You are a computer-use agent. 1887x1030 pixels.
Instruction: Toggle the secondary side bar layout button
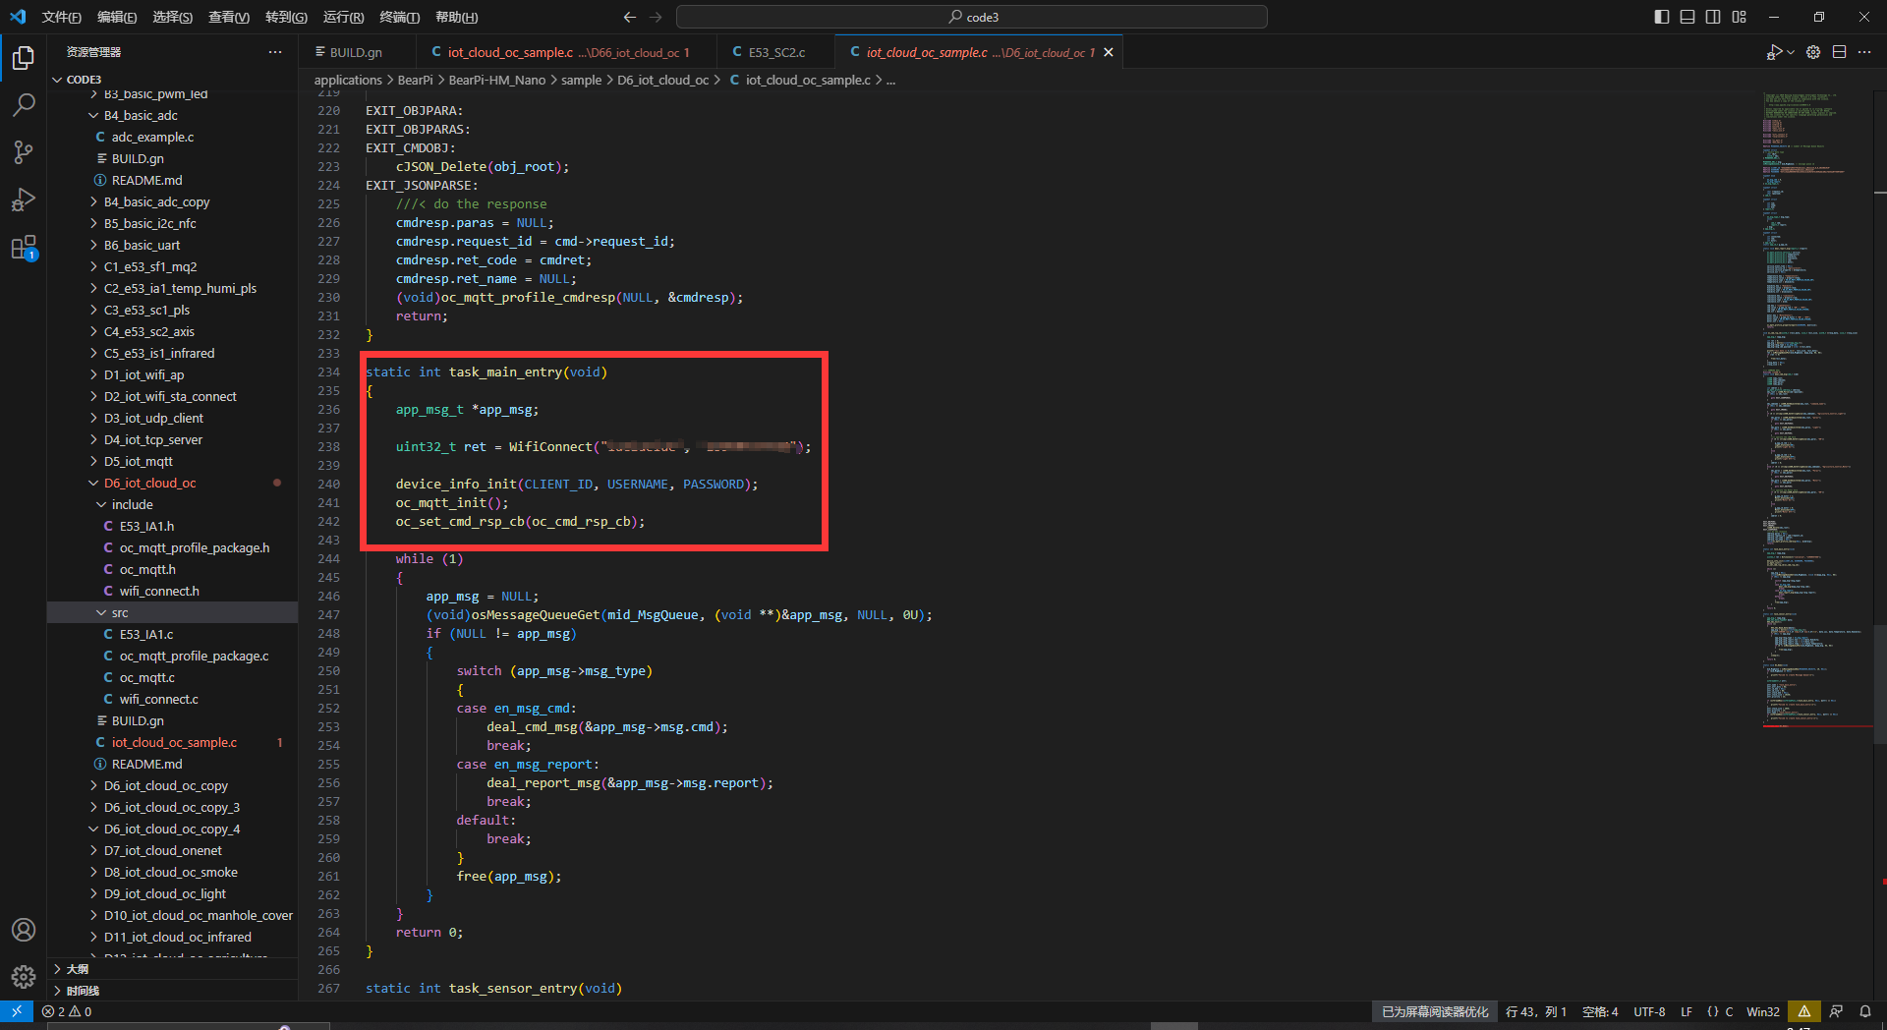(x=1713, y=17)
